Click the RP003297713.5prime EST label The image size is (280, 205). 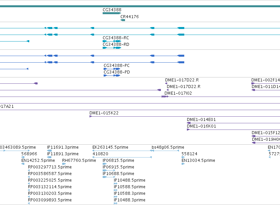point(50,167)
